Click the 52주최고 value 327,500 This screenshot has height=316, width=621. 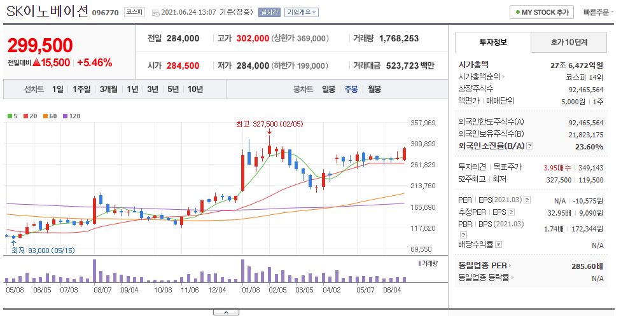point(559,180)
